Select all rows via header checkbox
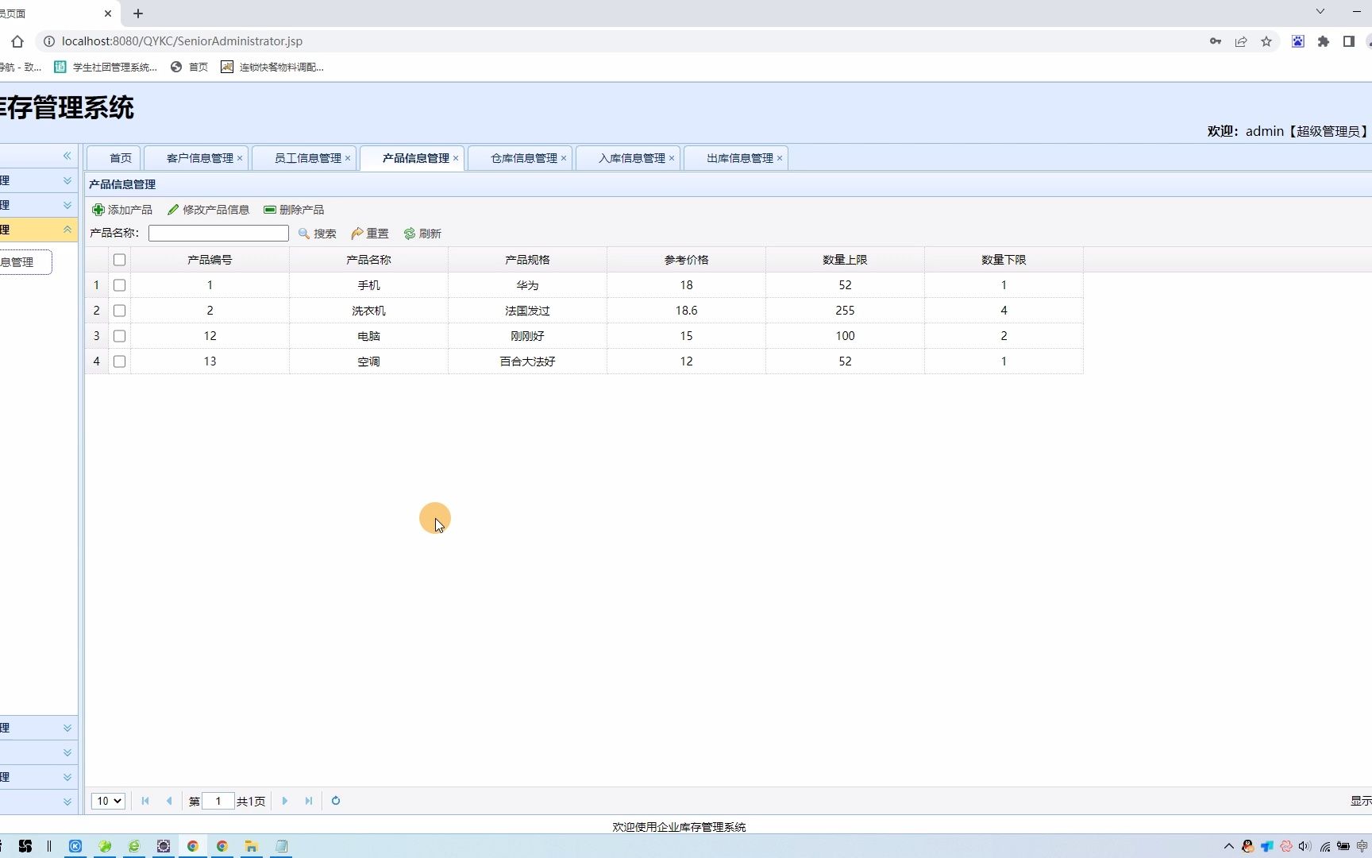This screenshot has width=1372, height=858. click(x=119, y=260)
